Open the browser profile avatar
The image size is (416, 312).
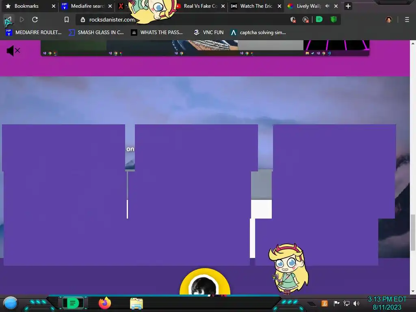click(x=389, y=19)
